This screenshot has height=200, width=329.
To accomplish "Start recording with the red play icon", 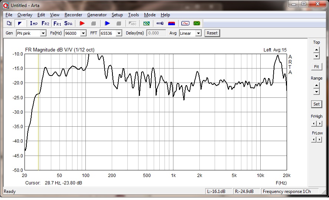I will pyautogui.click(x=82, y=23).
